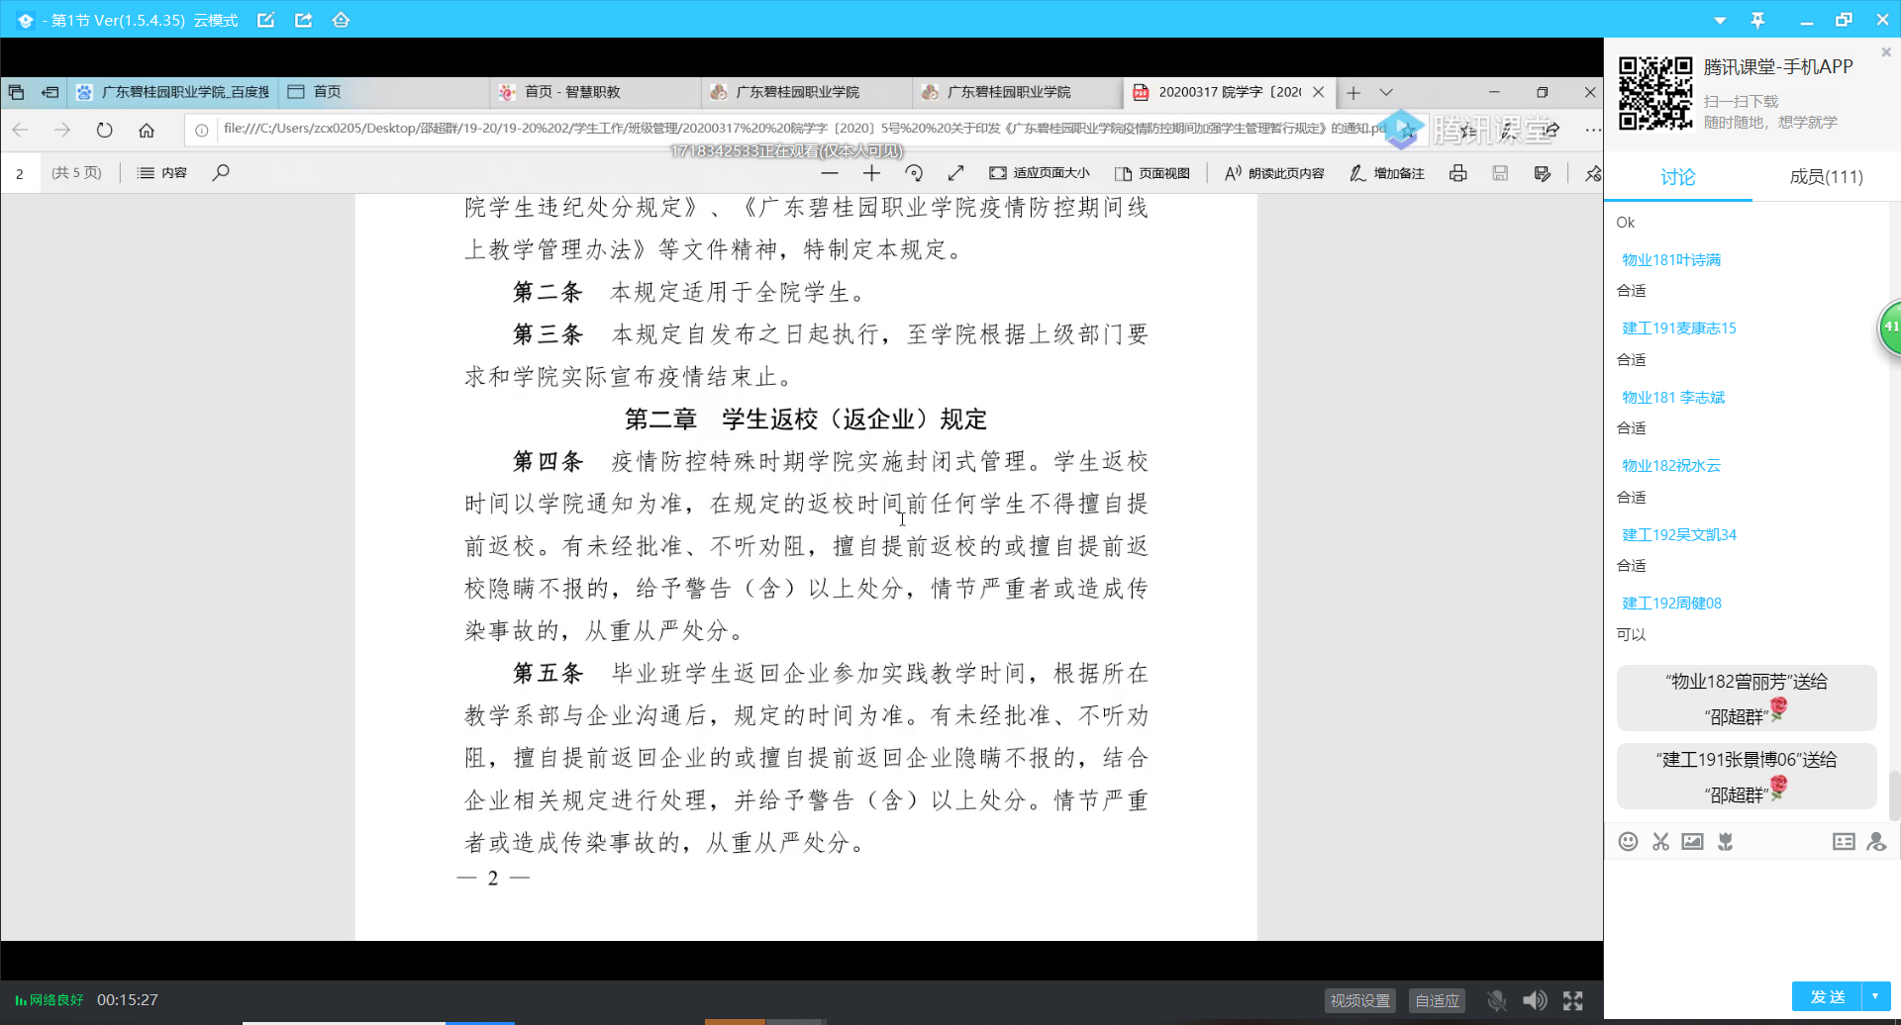Send a flower gift with the flower icon

pyautogui.click(x=1726, y=842)
